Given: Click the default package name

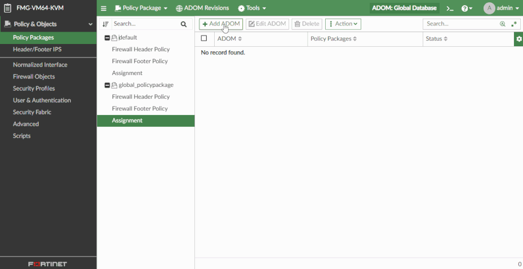Looking at the screenshot, I should click(128, 38).
